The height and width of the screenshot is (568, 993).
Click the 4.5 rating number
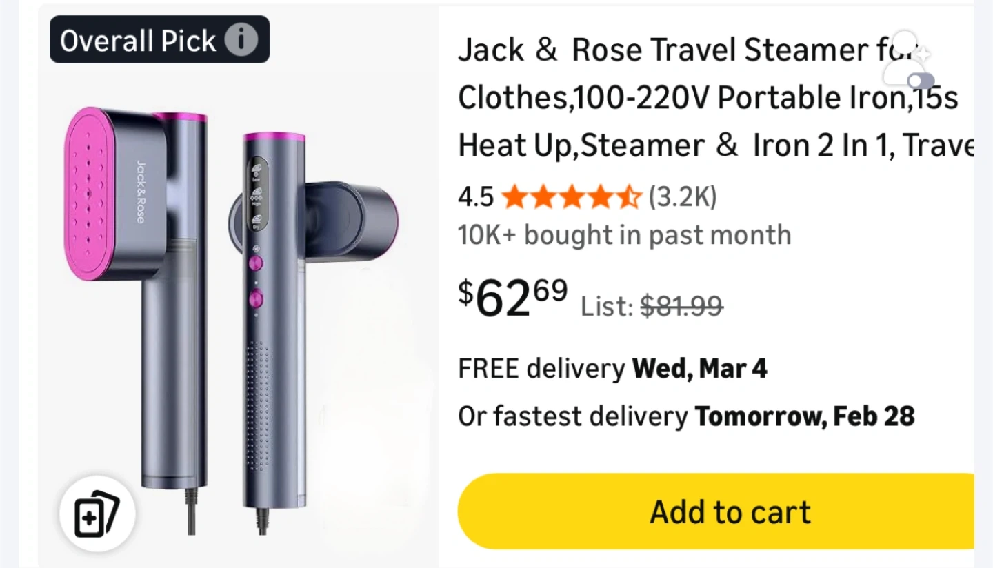[x=476, y=198]
